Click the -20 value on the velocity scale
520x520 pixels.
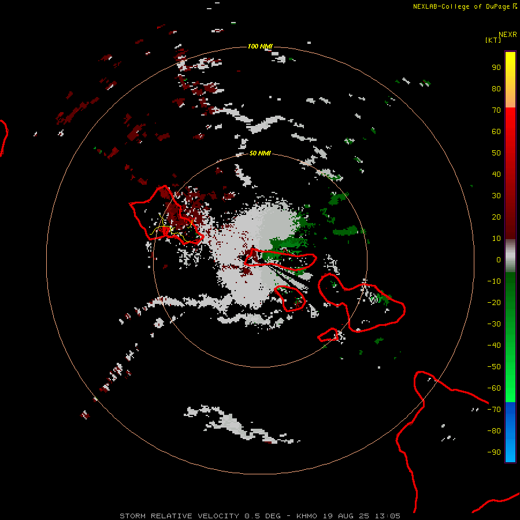494,303
